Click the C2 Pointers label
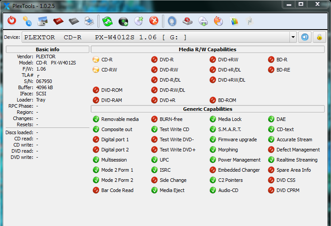 pyautogui.click(x=230, y=180)
